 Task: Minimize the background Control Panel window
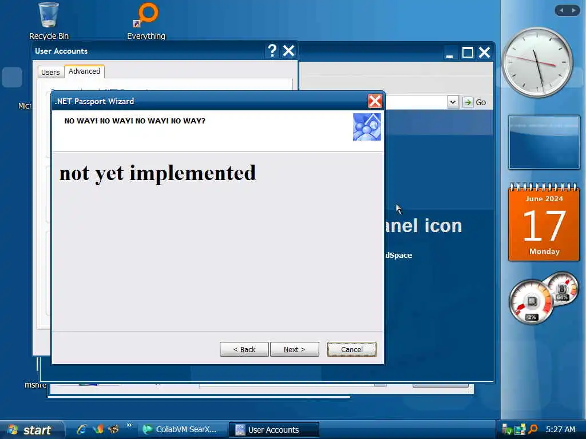450,53
